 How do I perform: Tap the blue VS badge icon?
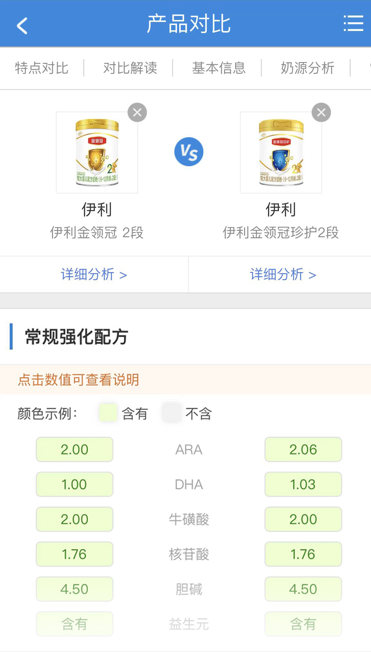click(x=189, y=152)
